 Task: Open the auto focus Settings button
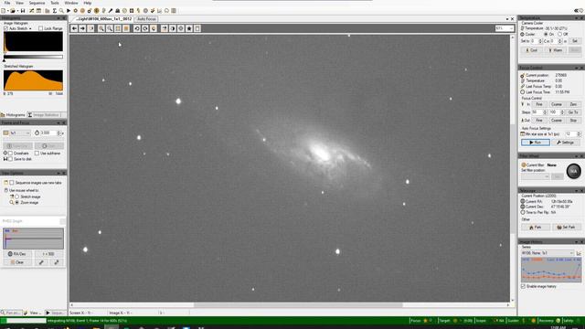566,143
